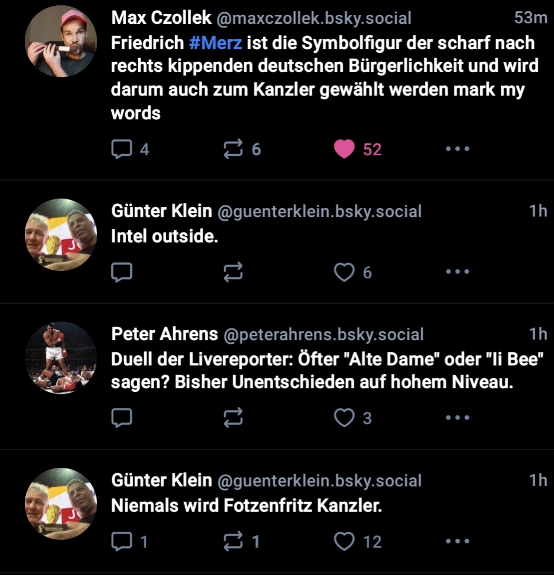The width and height of the screenshot is (554, 575).
Task: Repost Peter Ahrens' Livereporter post
Action: tap(234, 418)
